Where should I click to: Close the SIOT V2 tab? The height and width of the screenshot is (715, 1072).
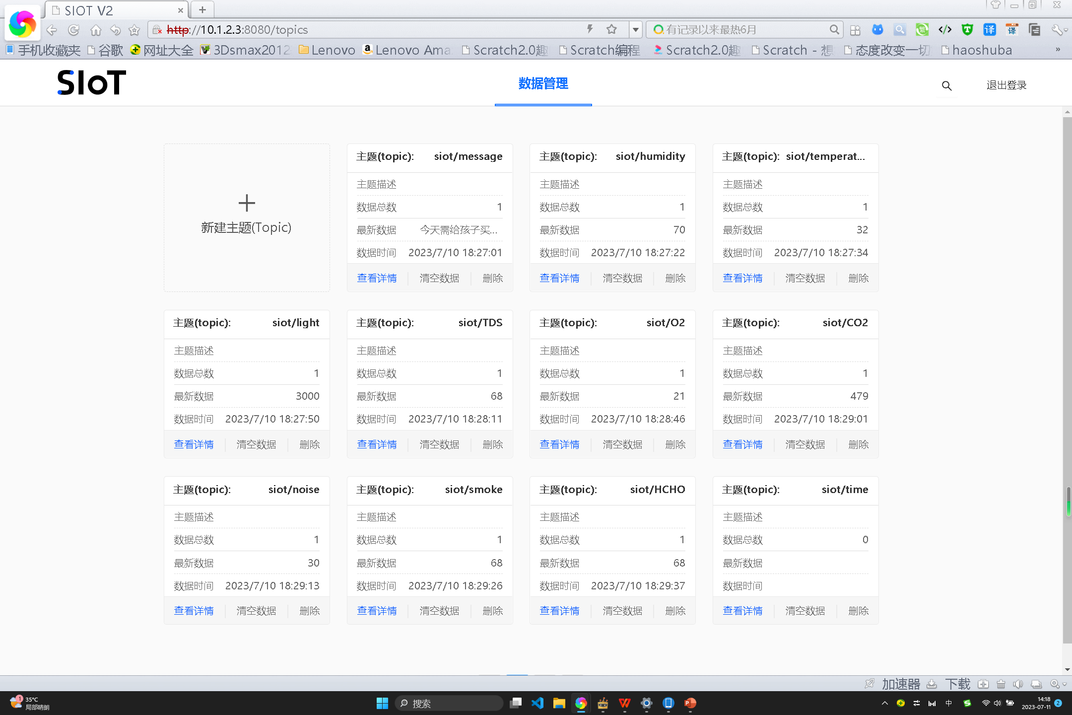pyautogui.click(x=180, y=10)
